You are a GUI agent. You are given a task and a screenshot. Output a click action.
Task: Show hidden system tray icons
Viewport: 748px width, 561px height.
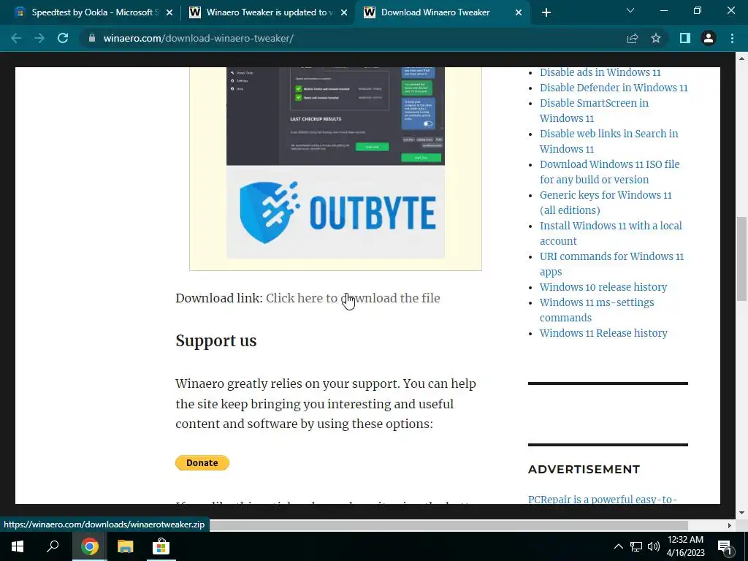click(618, 546)
